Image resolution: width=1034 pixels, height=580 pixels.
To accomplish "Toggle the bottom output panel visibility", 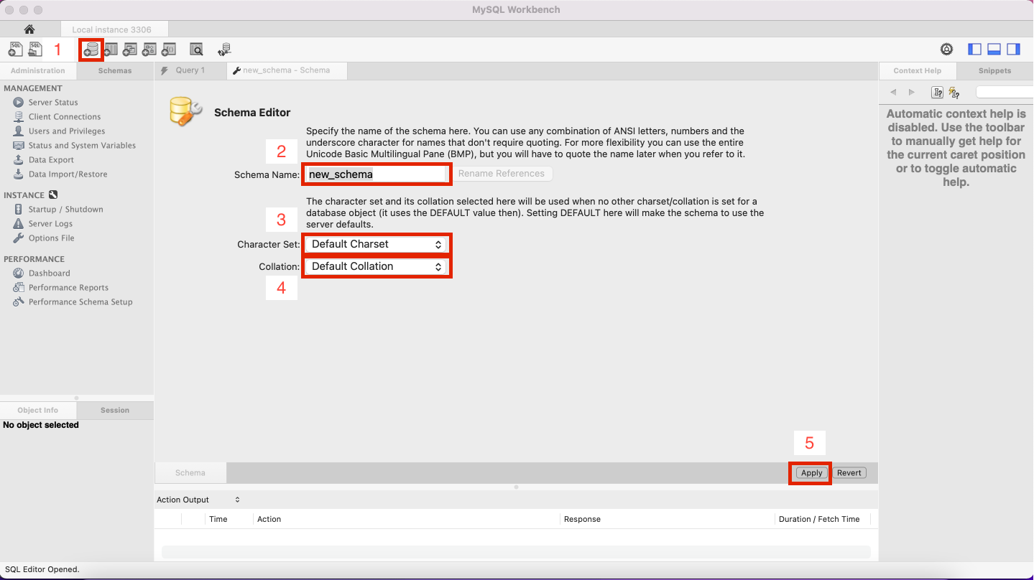I will pos(994,50).
